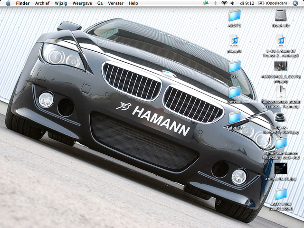Open the Finder menu
Screen dimensions: 304x228
[23, 3]
